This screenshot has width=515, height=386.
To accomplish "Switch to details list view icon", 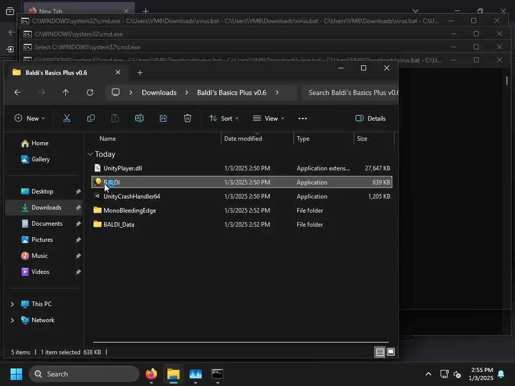I will 380,352.
